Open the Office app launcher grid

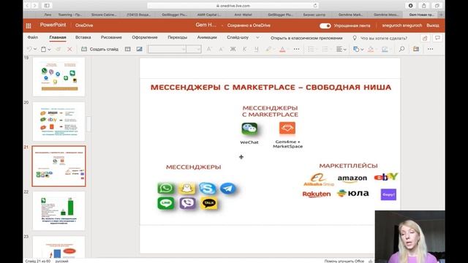(29, 26)
